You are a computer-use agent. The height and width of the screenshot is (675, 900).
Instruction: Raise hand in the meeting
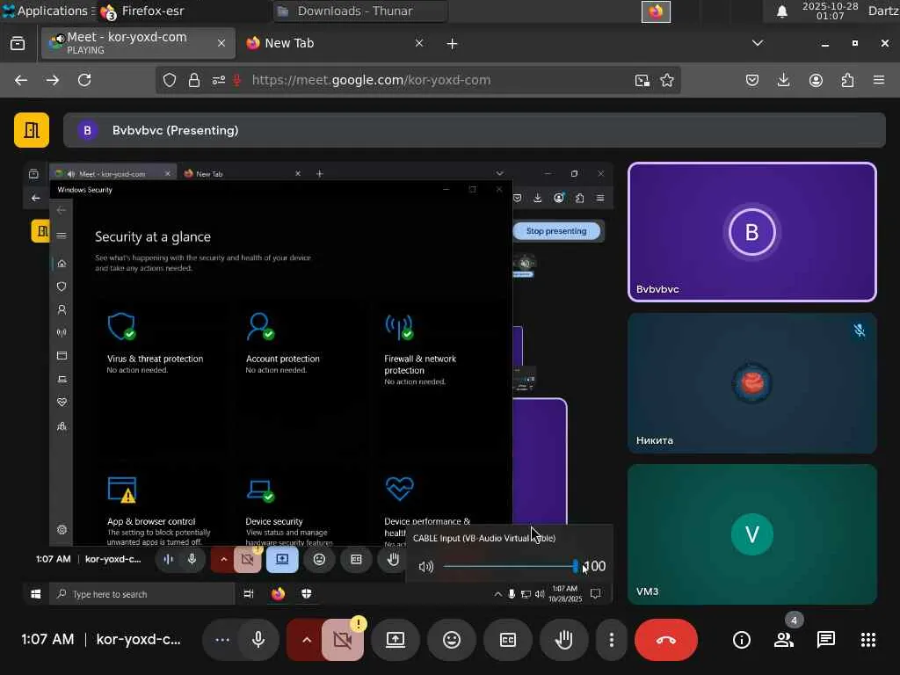[564, 640]
